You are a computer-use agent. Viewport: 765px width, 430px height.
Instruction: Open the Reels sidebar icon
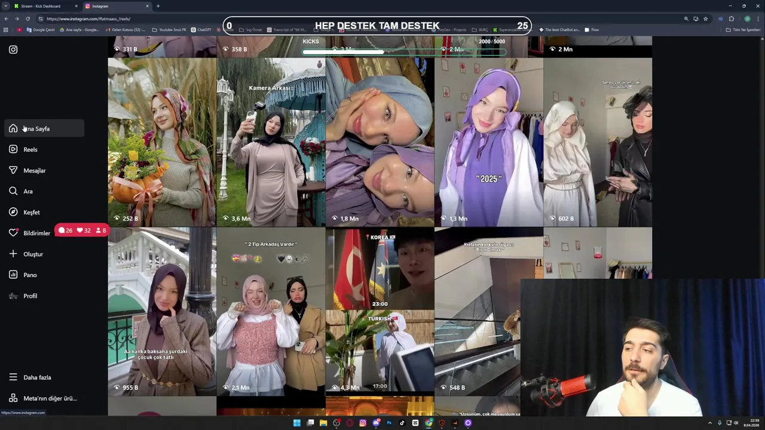click(13, 149)
